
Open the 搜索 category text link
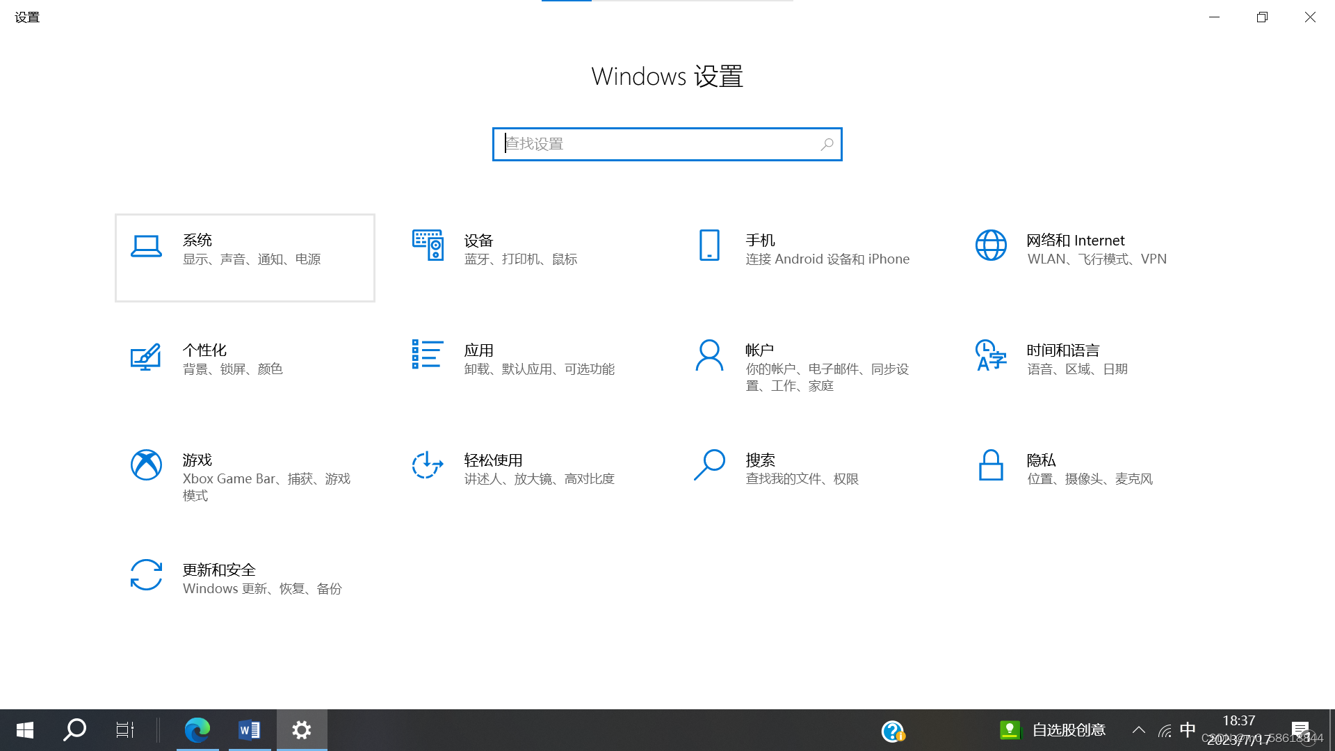(x=760, y=460)
